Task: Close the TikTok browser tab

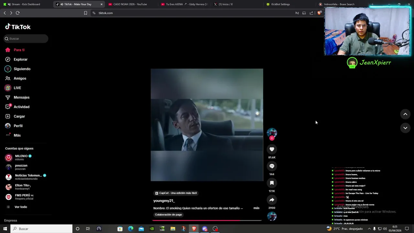Action: pyautogui.click(x=102, y=4)
